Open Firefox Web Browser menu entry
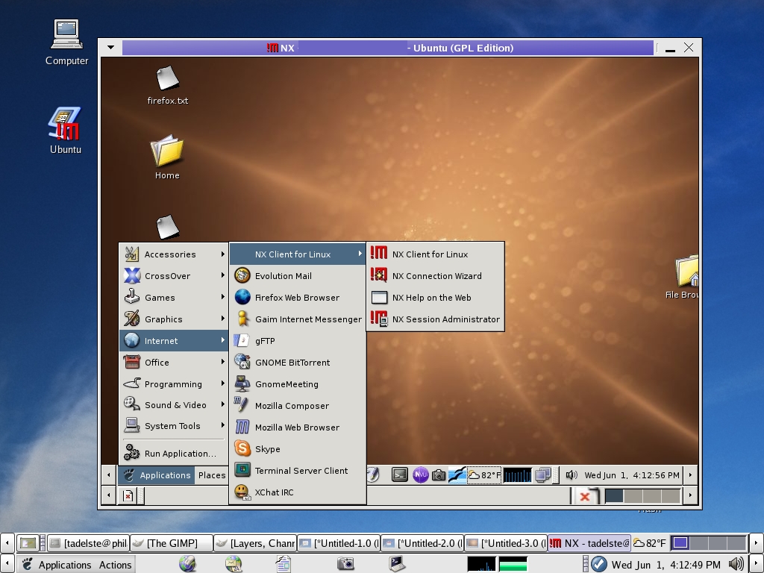Image resolution: width=764 pixels, height=573 pixels. point(296,298)
